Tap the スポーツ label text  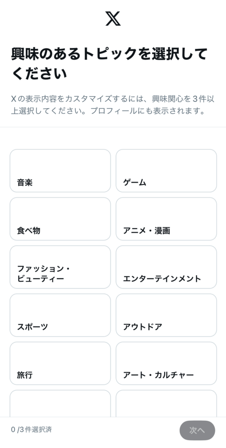[x=32, y=327]
